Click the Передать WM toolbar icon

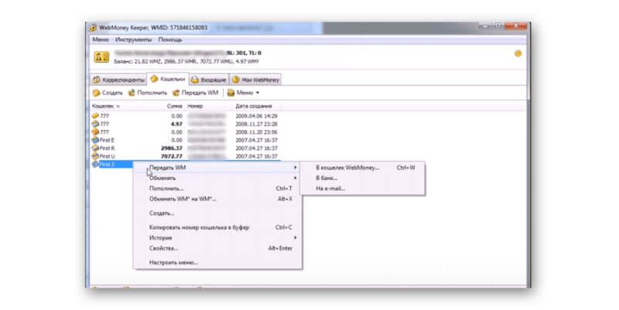(x=176, y=93)
